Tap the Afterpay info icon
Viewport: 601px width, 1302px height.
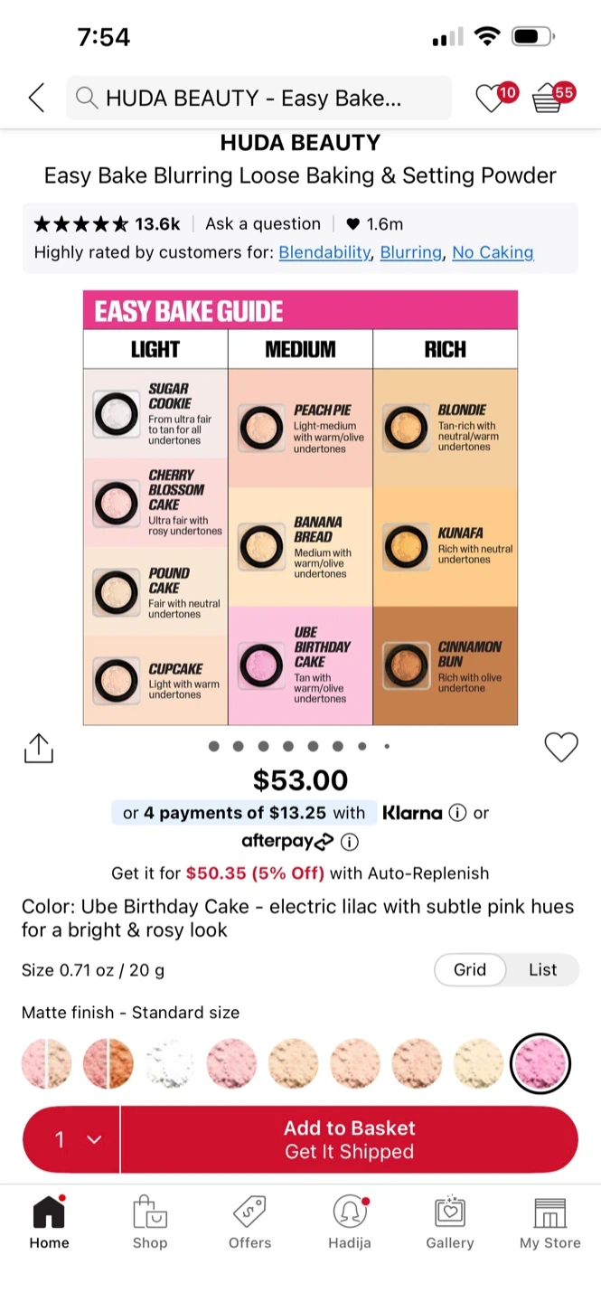point(350,842)
